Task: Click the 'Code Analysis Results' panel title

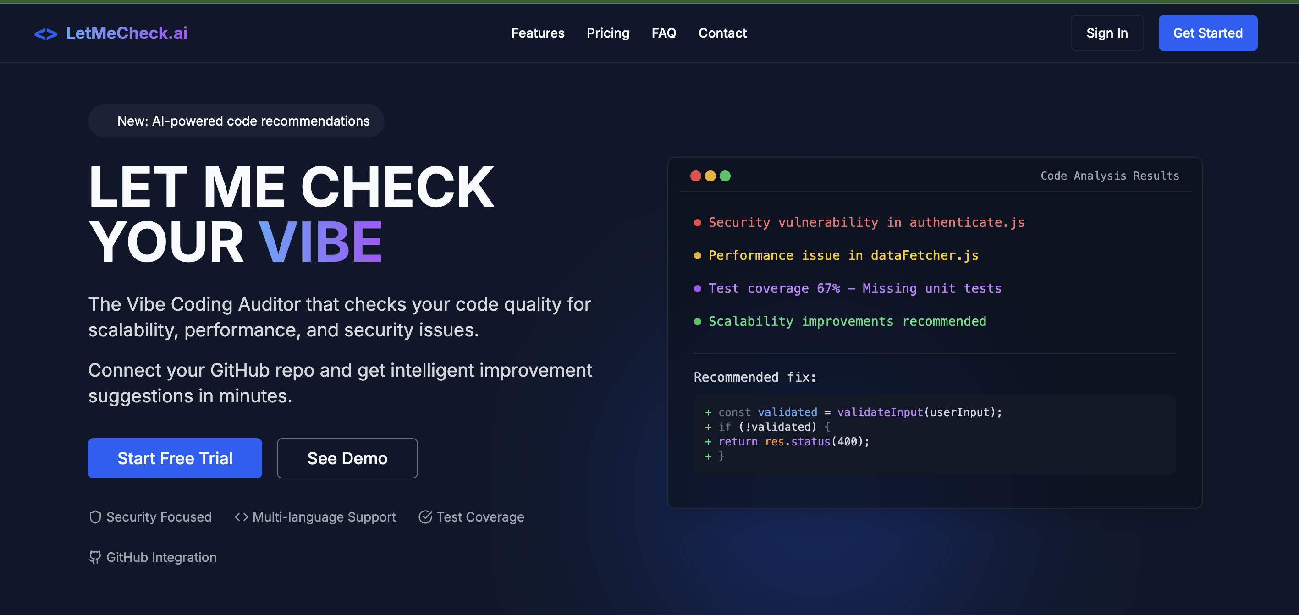Action: click(1109, 176)
